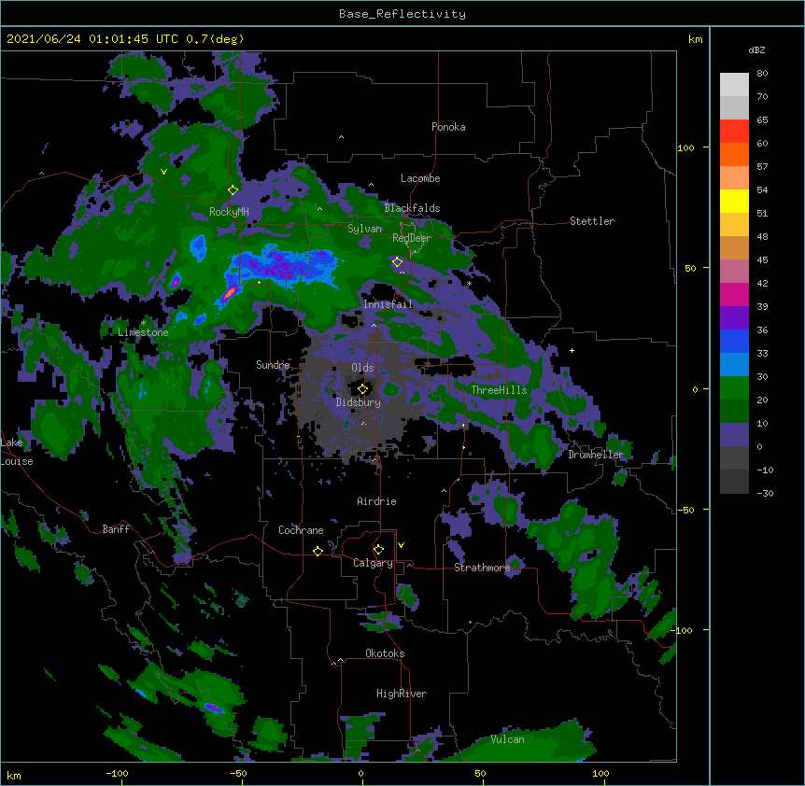The image size is (805, 786).
Task: Click the Blackfalds city label
Action: 412,208
